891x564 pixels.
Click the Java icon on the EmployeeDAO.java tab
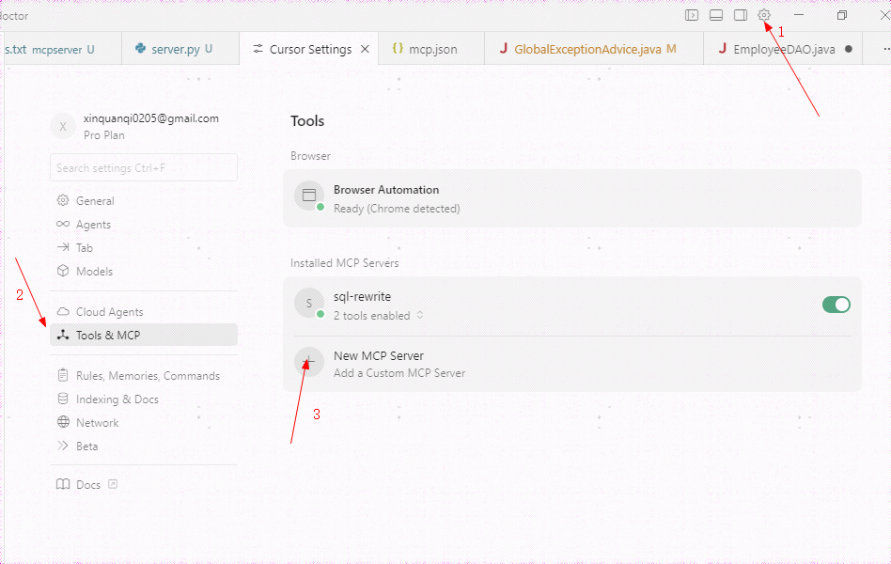coord(722,48)
